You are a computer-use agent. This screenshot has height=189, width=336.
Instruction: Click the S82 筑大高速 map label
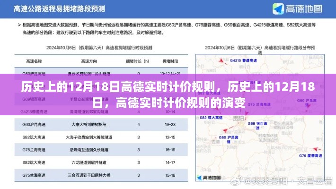point(211,118)
